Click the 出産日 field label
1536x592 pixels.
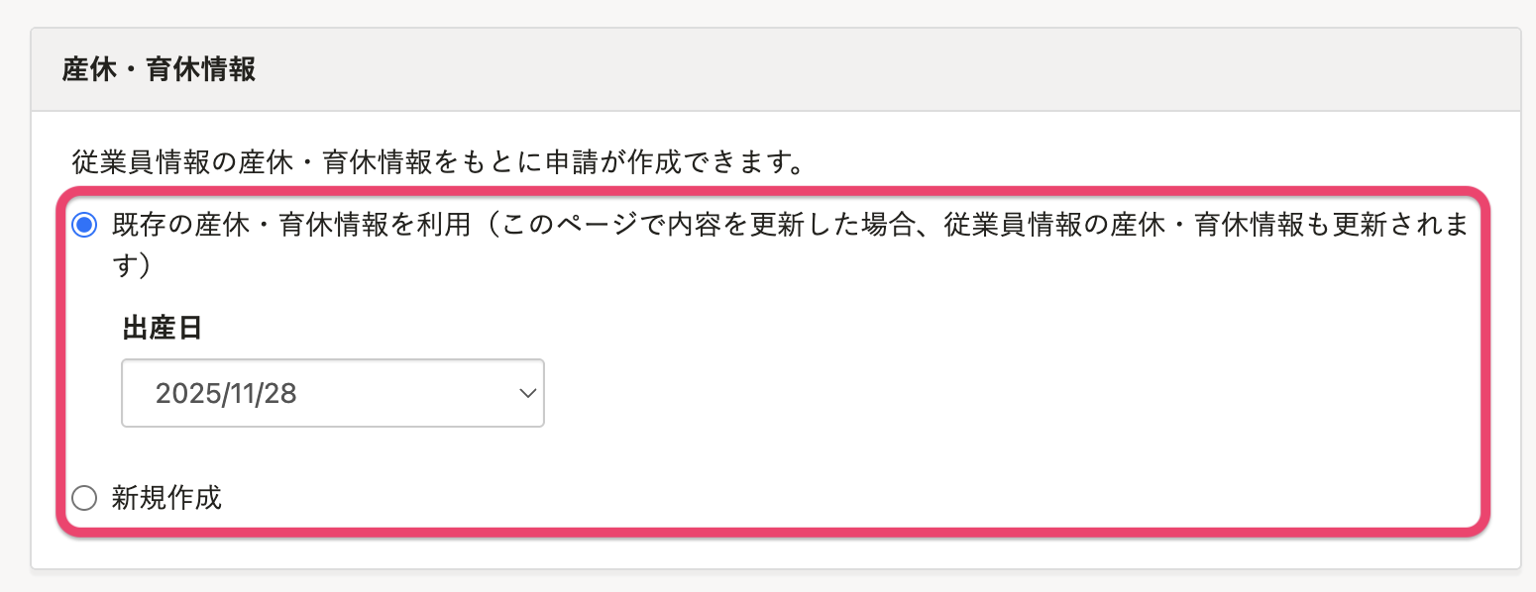[x=163, y=328]
